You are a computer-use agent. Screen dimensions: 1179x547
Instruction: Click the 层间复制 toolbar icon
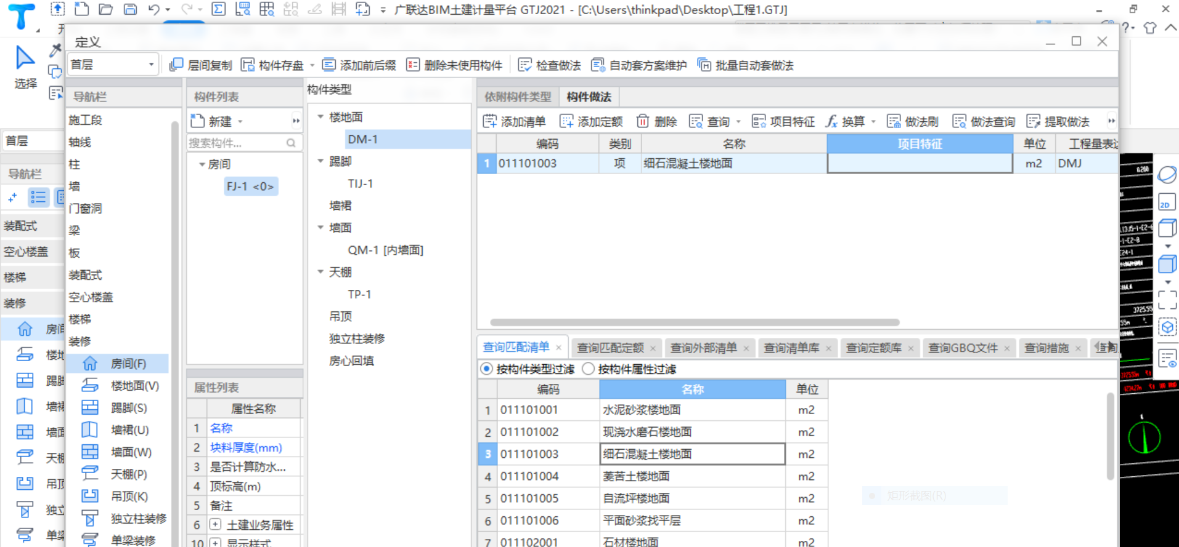pos(176,65)
